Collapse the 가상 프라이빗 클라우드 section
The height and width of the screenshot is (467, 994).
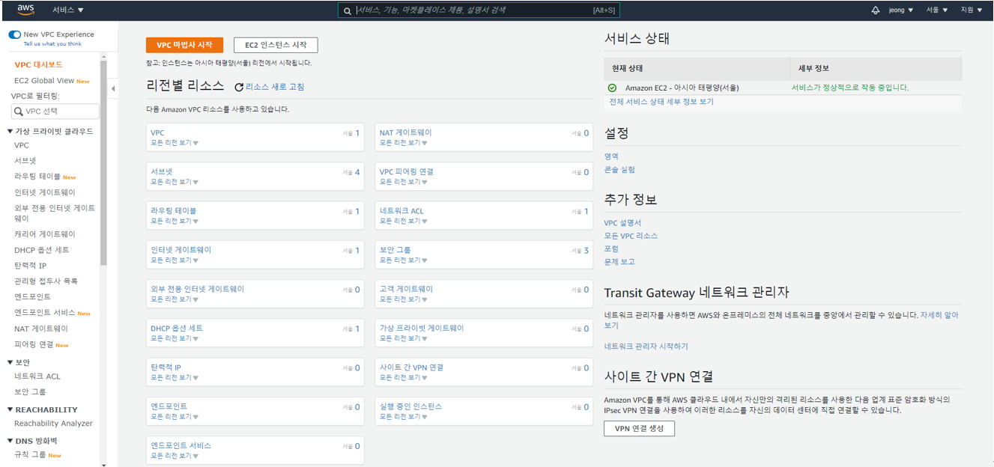(10, 131)
